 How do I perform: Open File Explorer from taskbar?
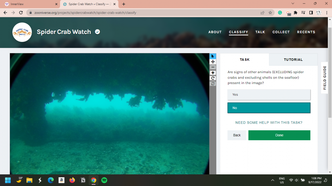tap(29, 180)
